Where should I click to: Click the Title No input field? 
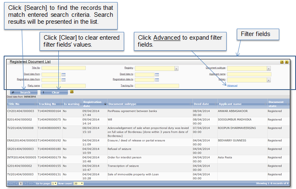(64, 68)
